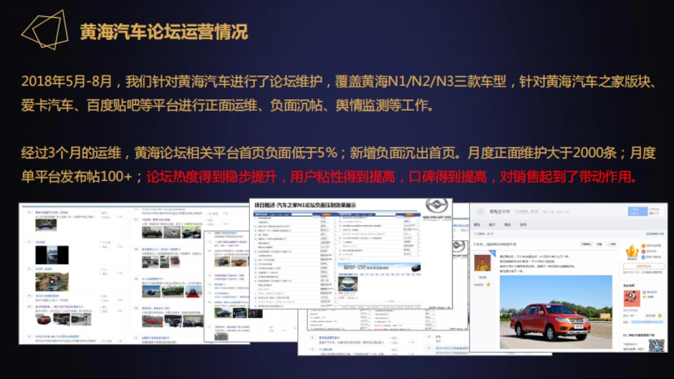Image resolution: width=674 pixels, height=379 pixels.
Task: Click the gold crown badge icon
Action: (633, 249)
